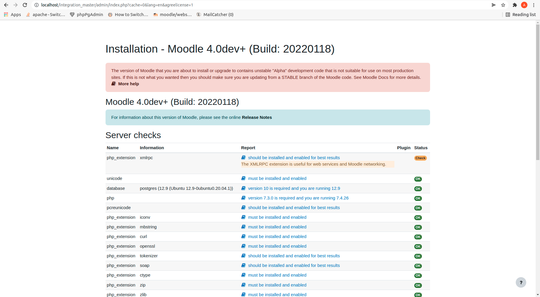Screen dimensions: 540x297
Task: Open the Chrome profile avatar
Action: tap(524, 5)
